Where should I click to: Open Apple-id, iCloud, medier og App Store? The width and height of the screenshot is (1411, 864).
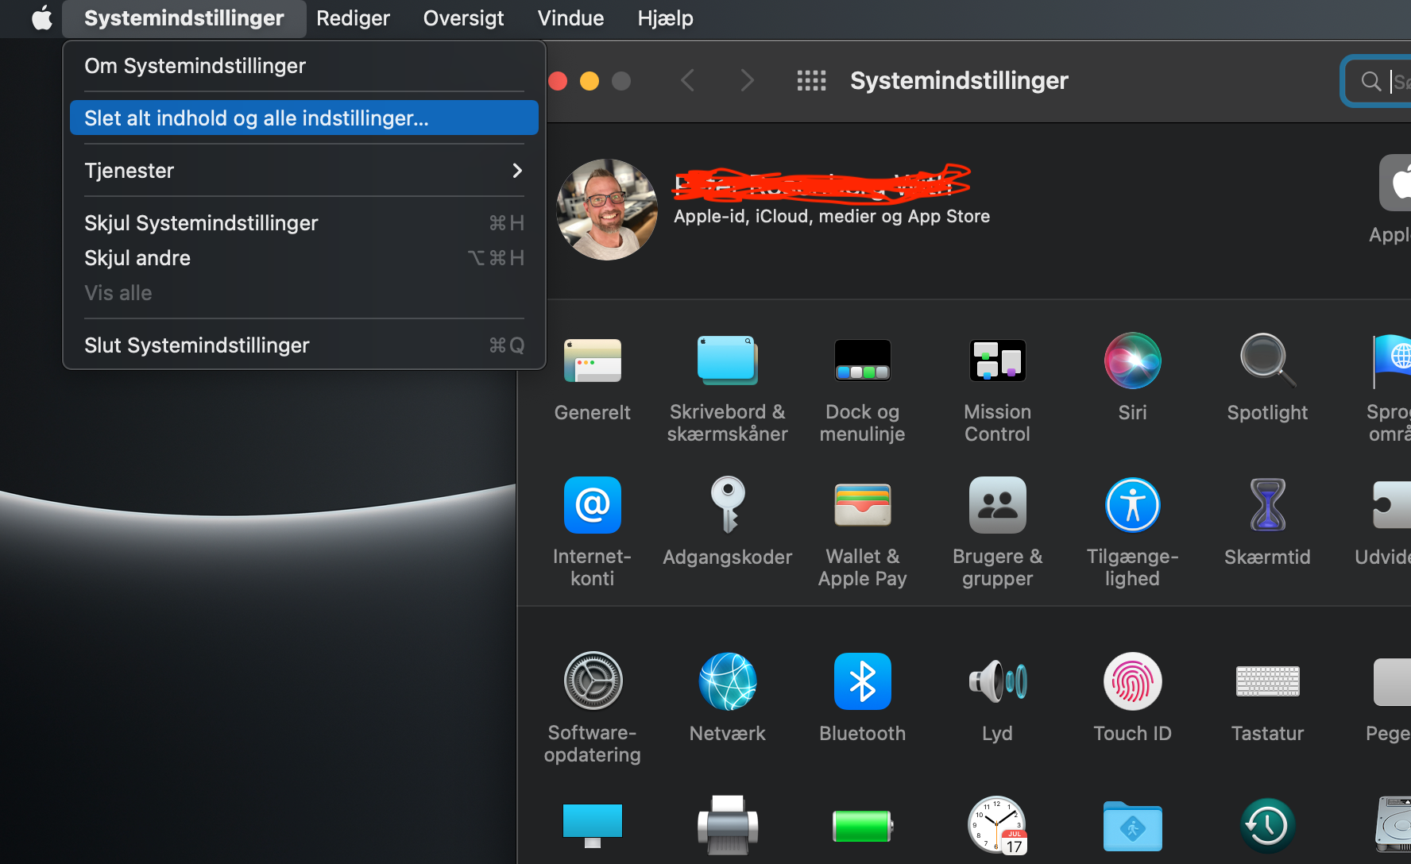click(x=832, y=216)
